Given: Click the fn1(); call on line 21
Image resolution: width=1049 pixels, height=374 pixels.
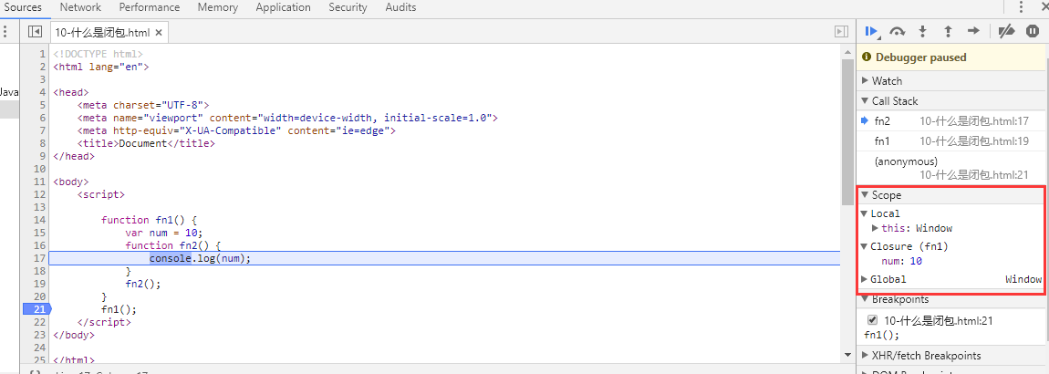Looking at the screenshot, I should coord(119,309).
